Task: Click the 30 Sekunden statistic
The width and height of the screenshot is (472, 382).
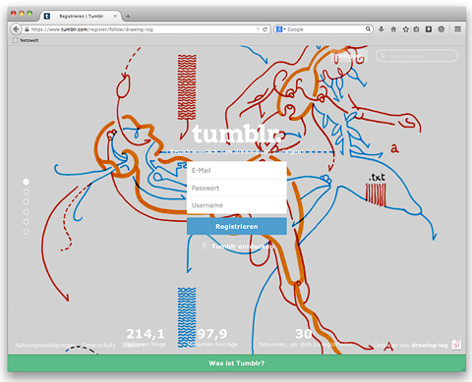Action: click(305, 338)
